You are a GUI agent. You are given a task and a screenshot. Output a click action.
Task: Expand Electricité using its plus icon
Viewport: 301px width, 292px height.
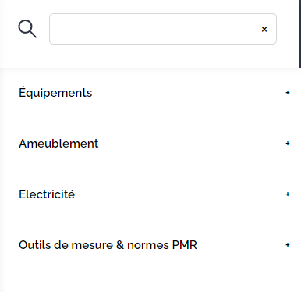[x=288, y=194]
